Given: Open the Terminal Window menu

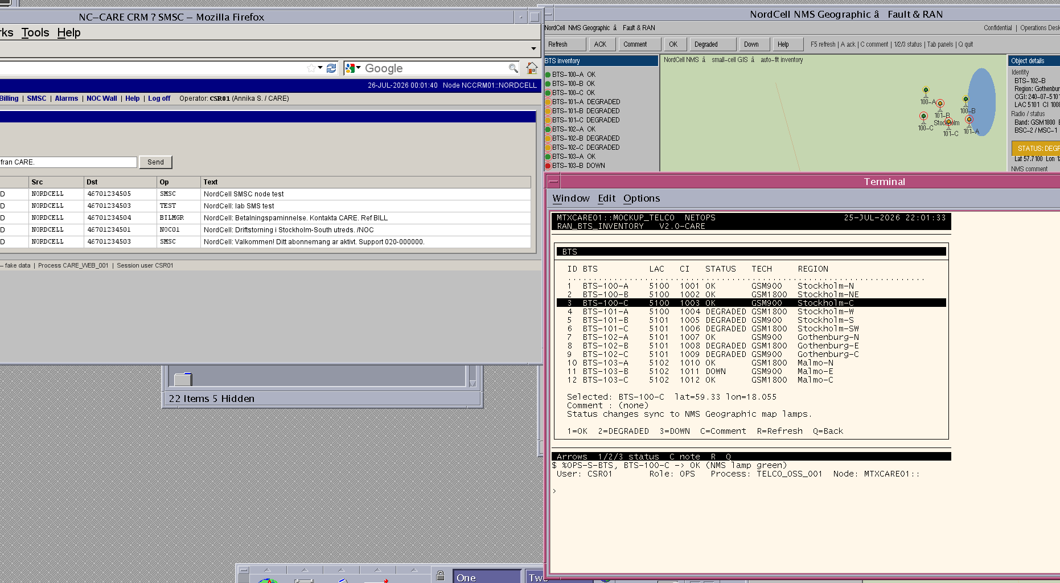Looking at the screenshot, I should pos(570,198).
